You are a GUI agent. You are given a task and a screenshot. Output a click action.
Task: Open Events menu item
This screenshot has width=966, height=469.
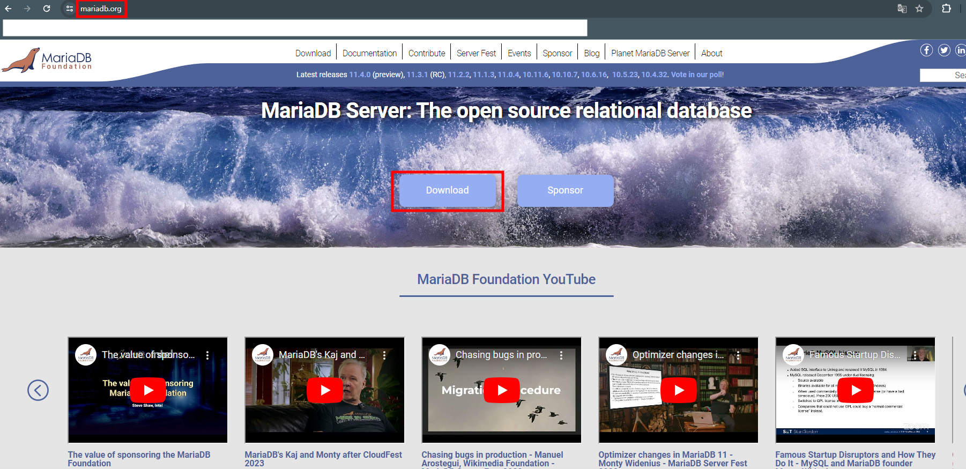point(519,53)
